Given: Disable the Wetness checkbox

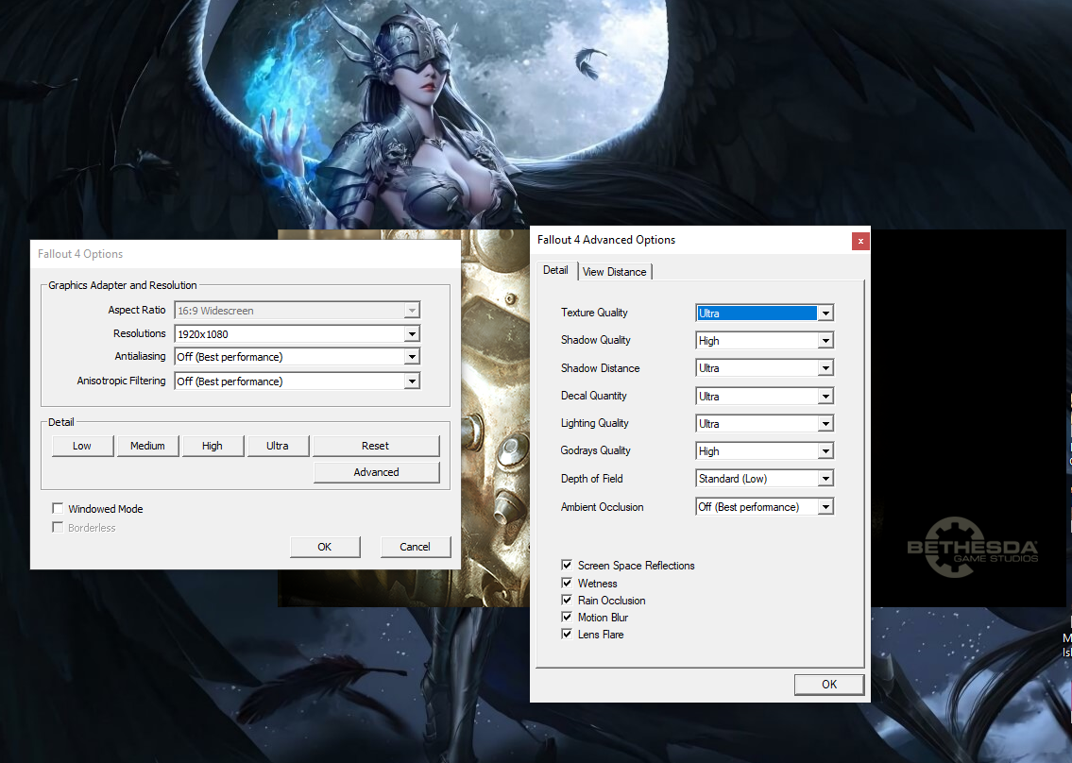Looking at the screenshot, I should coord(566,583).
